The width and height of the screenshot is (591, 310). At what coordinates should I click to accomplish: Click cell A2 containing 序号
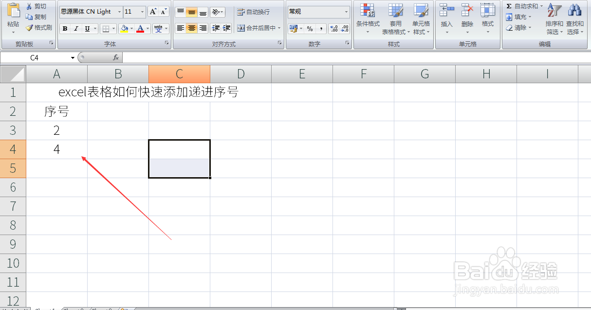[56, 111]
